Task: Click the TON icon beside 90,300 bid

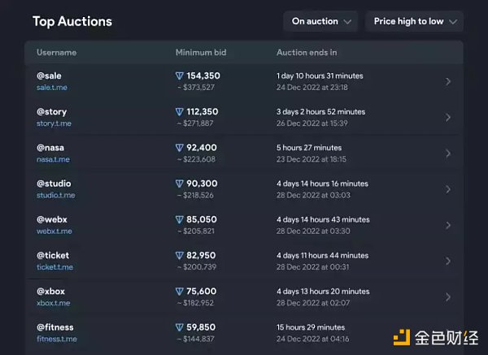Action: [x=180, y=184]
